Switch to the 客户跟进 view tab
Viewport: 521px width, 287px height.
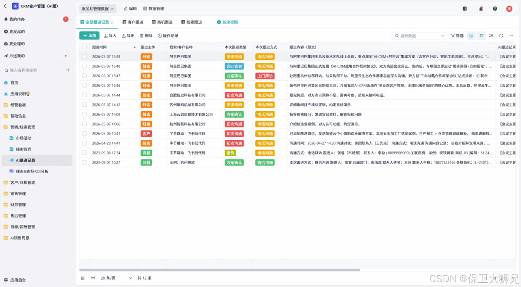(x=132, y=22)
